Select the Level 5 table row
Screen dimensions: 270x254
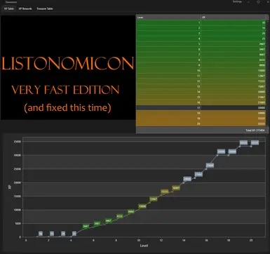201,44
